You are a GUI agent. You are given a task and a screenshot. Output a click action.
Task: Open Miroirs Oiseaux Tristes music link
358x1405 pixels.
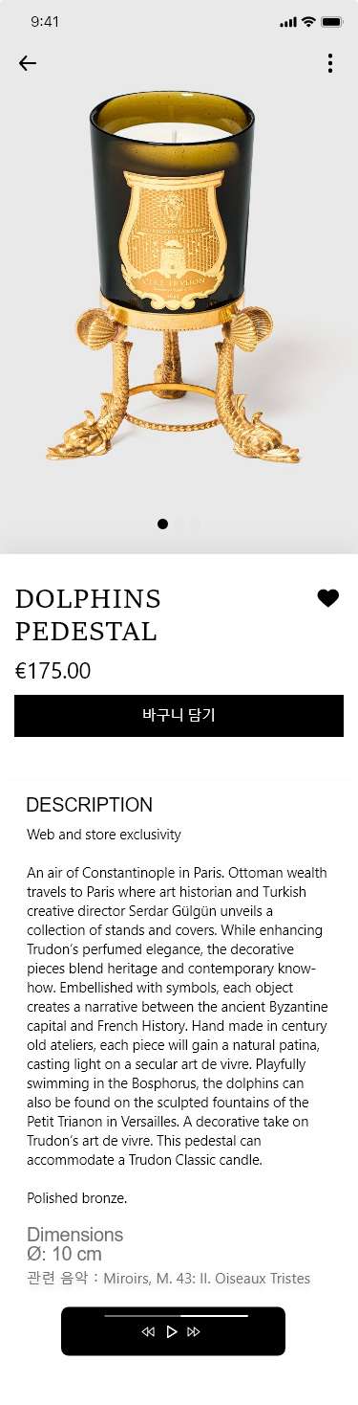pyautogui.click(x=207, y=1279)
